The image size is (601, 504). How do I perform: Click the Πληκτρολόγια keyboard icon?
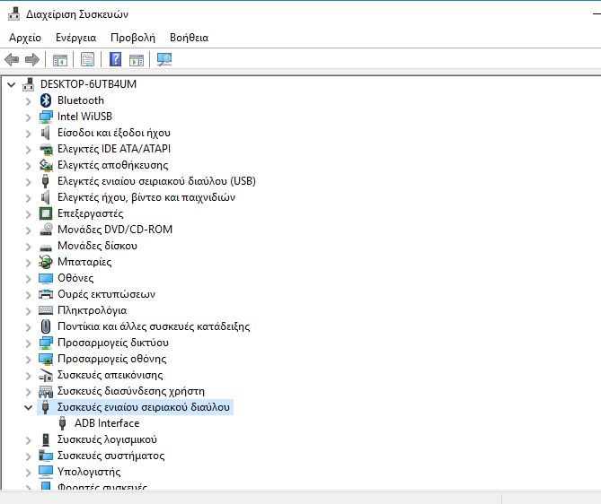pyautogui.click(x=47, y=310)
